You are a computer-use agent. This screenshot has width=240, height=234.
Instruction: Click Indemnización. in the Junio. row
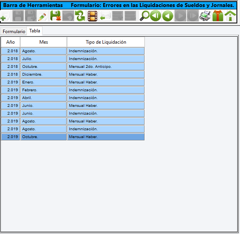click(x=106, y=113)
